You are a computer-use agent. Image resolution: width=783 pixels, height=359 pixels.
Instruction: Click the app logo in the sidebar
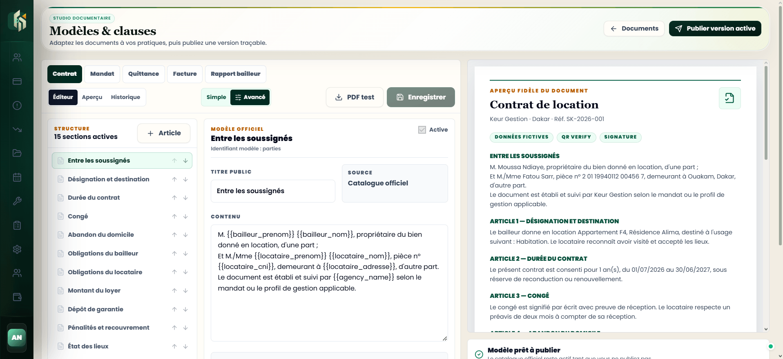[17, 20]
